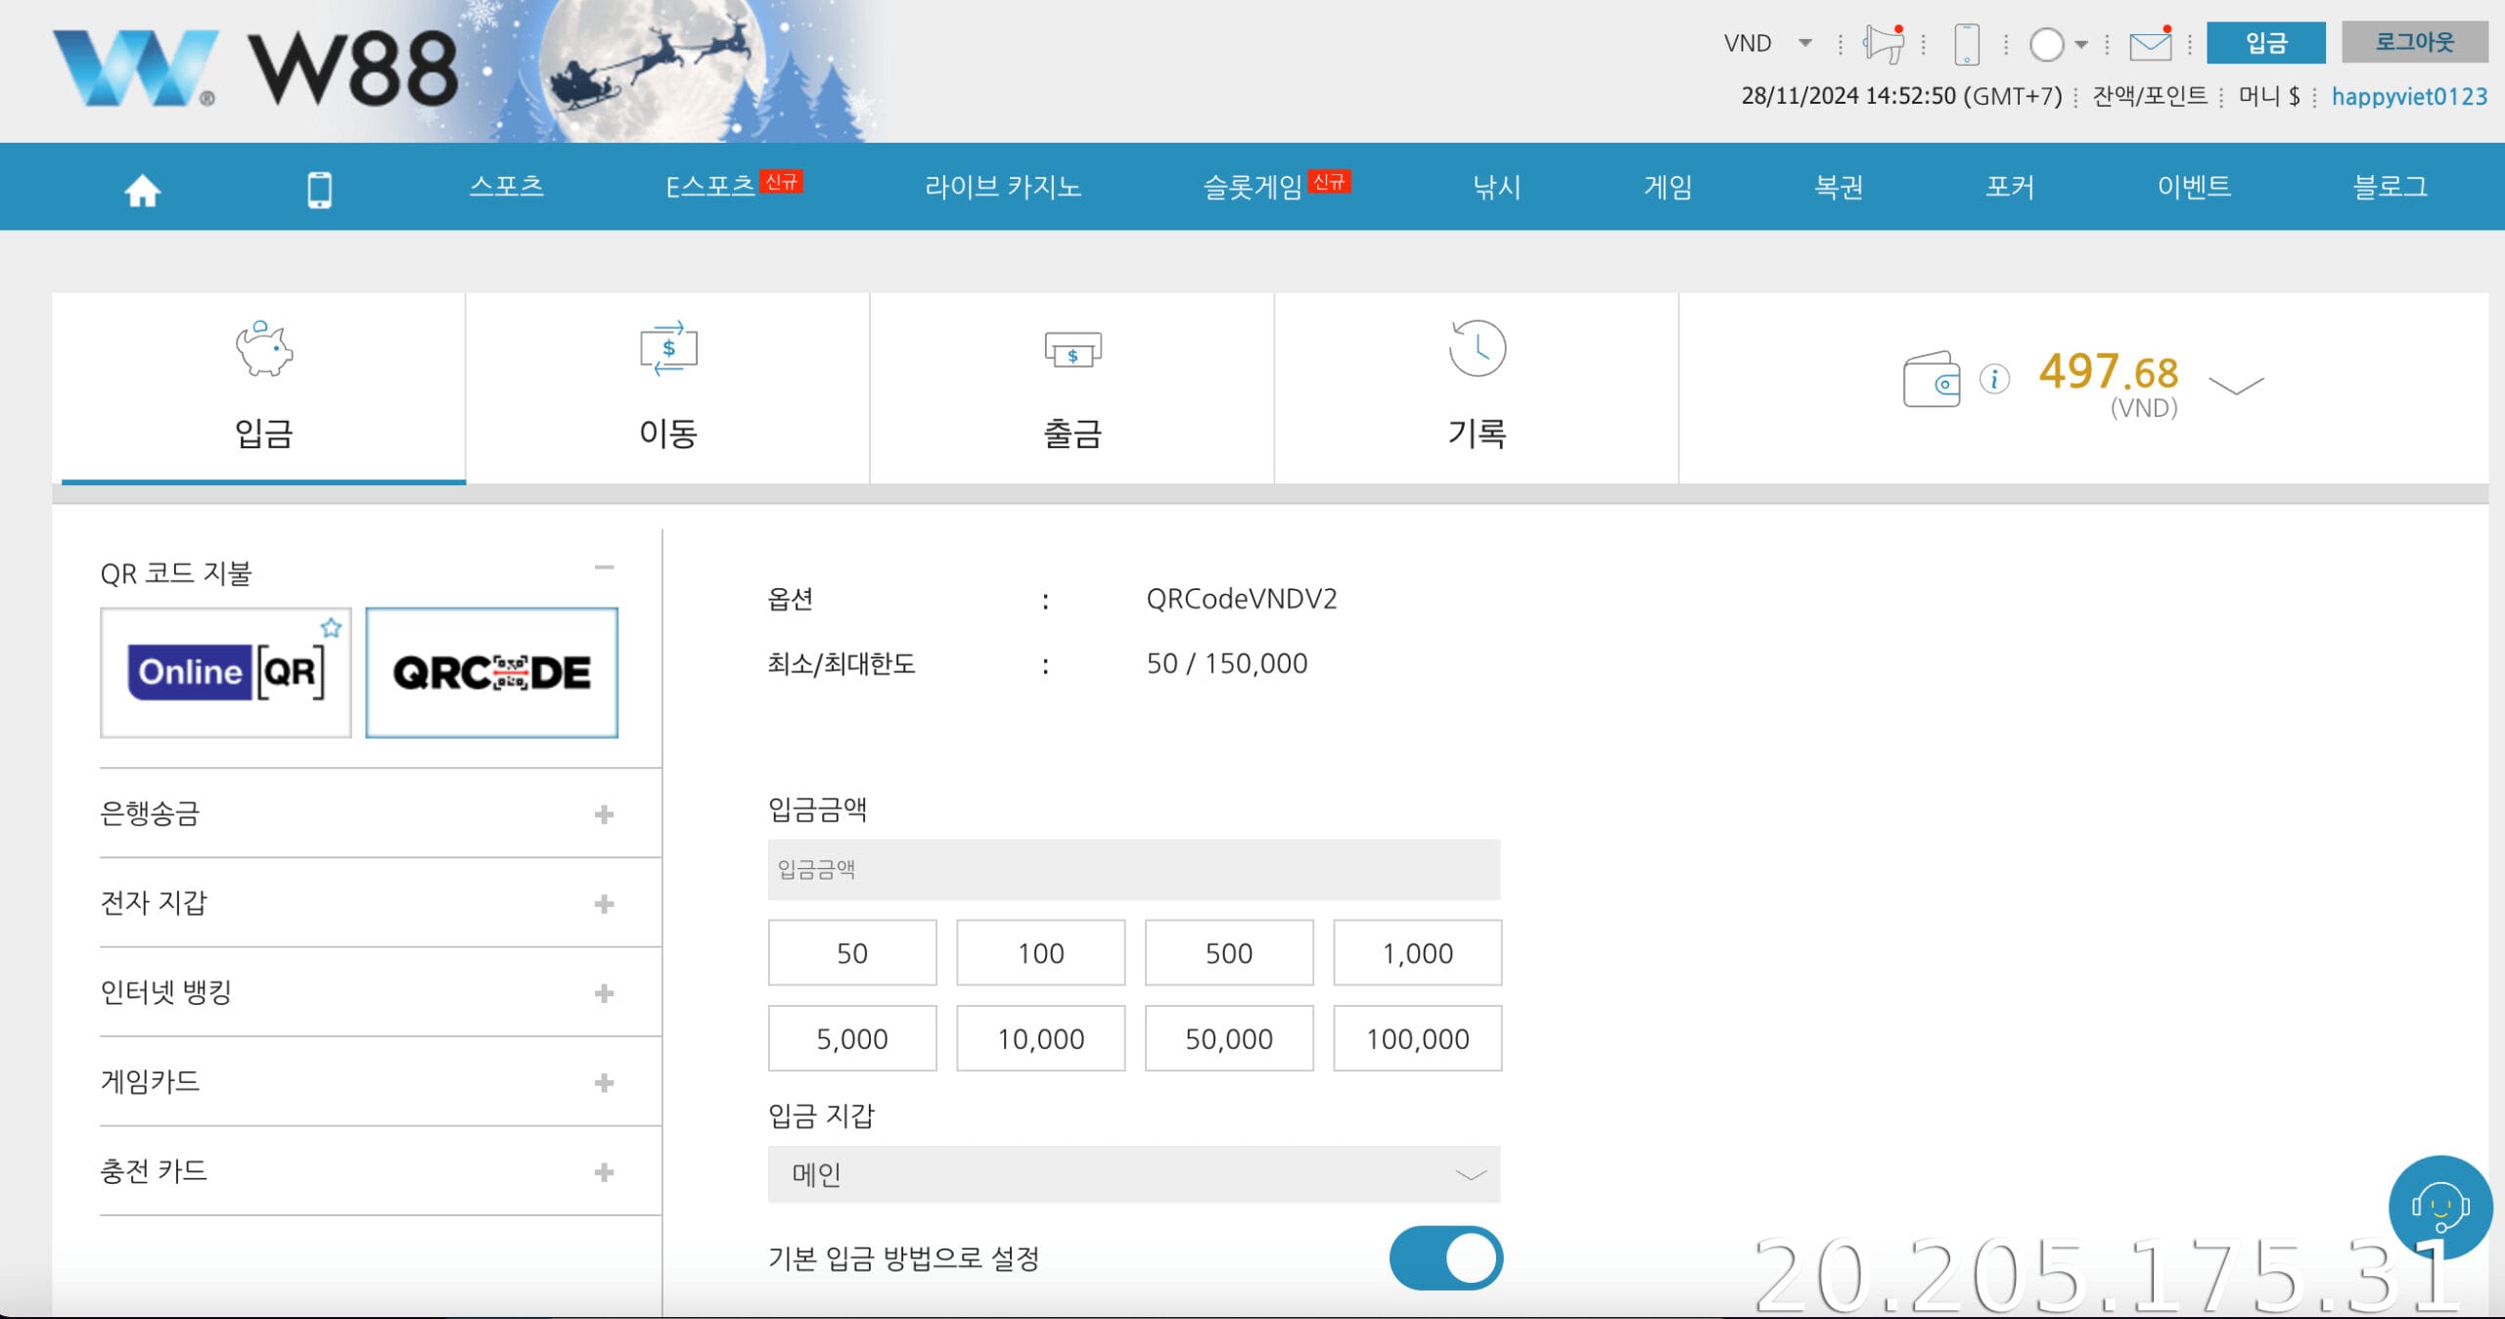Image resolution: width=2505 pixels, height=1319 pixels.
Task: Choose the 50,000 amount button
Action: point(1229,1038)
